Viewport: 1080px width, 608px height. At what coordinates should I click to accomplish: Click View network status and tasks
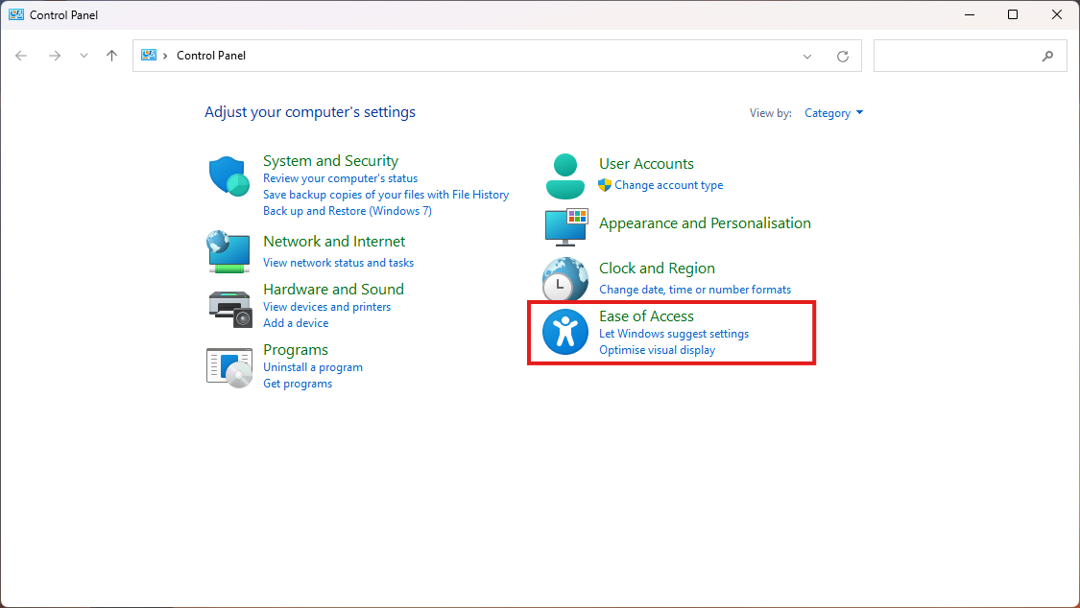click(338, 263)
